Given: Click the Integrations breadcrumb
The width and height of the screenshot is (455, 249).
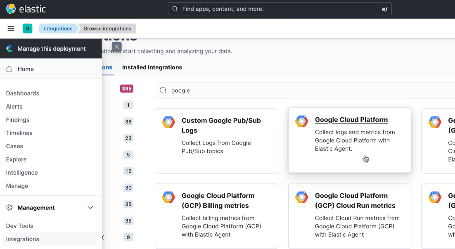Looking at the screenshot, I should [58, 28].
